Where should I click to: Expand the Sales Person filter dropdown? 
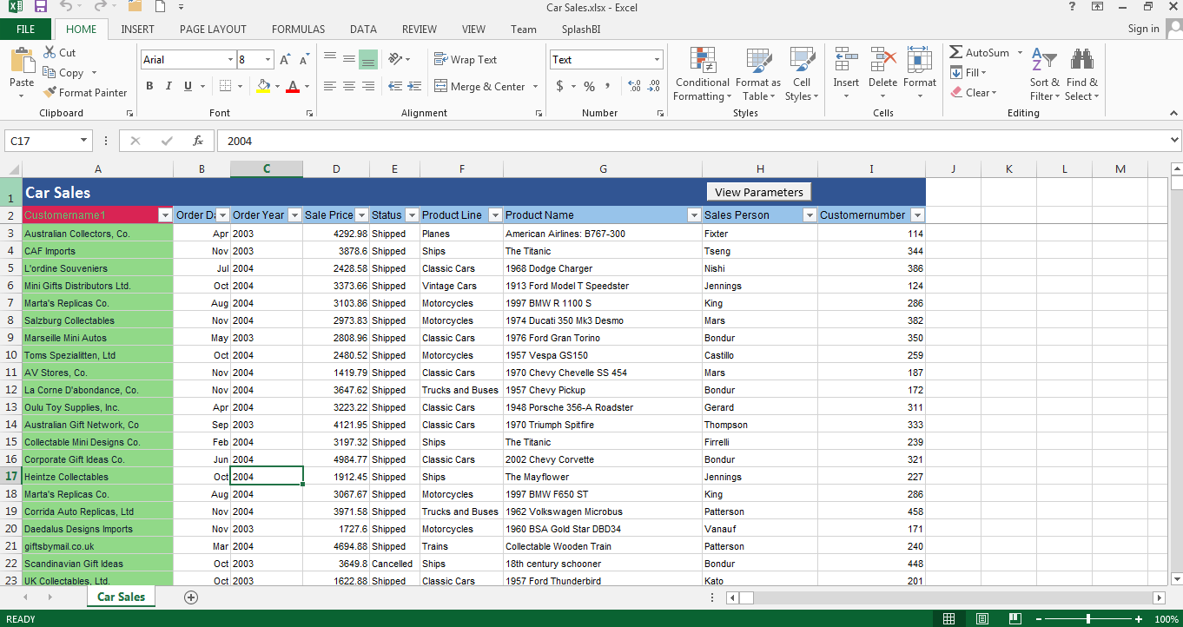coord(809,215)
